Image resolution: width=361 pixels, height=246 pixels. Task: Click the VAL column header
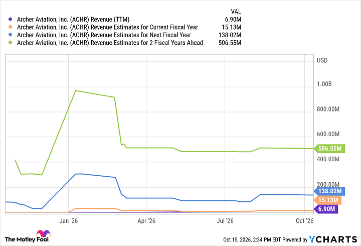tap(236, 12)
